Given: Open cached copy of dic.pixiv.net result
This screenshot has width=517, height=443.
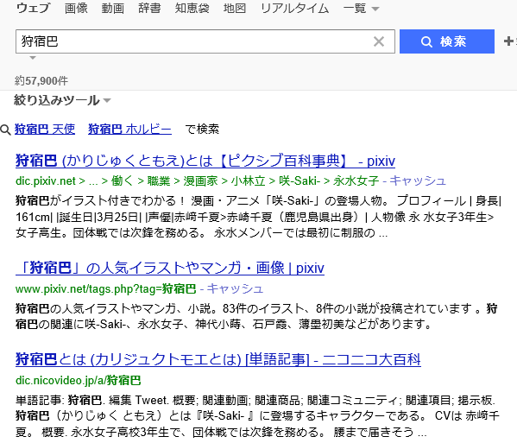Looking at the screenshot, I should click(x=418, y=180).
